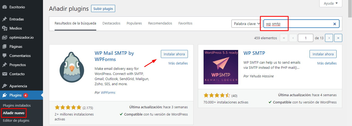This screenshot has height=126, width=352.
Task: Click the 459 elementos count text
Action: [x=265, y=38]
